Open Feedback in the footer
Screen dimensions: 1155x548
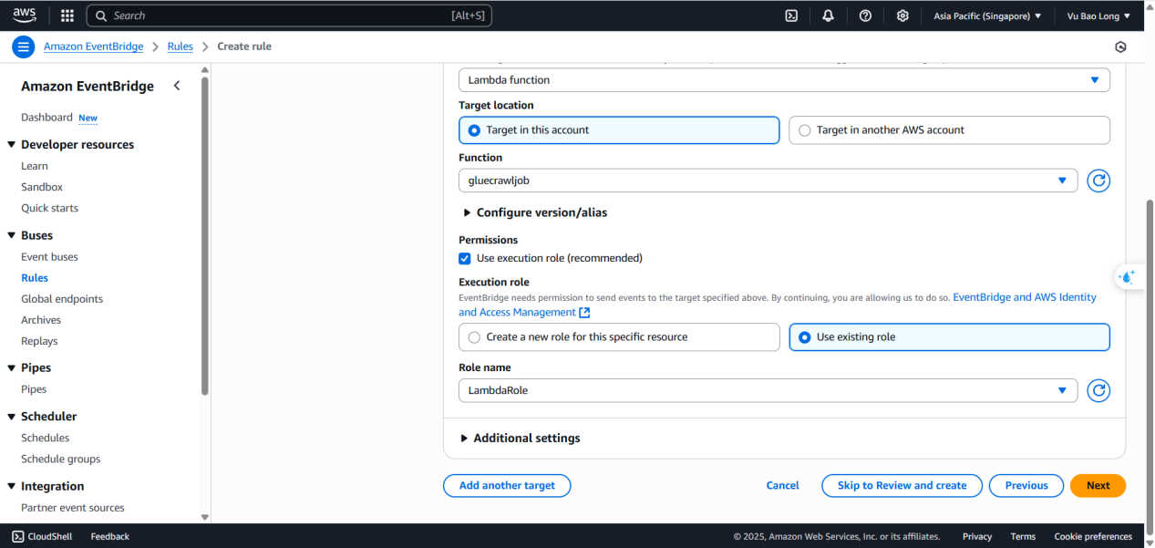(x=110, y=536)
